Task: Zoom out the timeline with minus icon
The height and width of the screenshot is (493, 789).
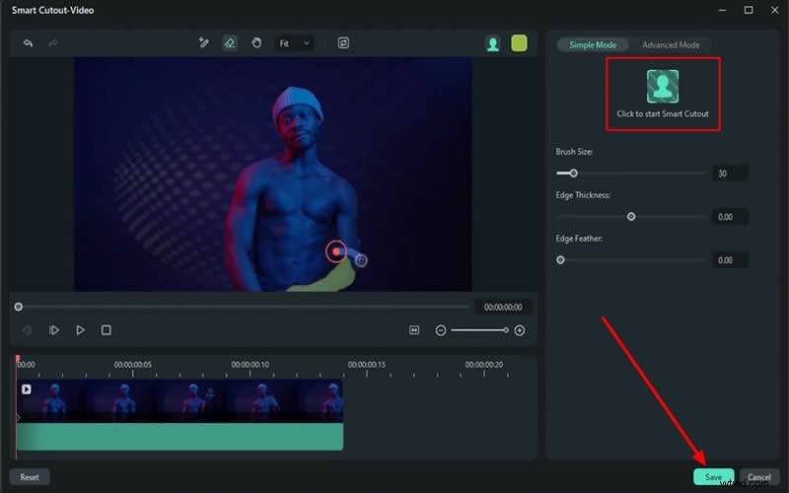Action: point(441,330)
